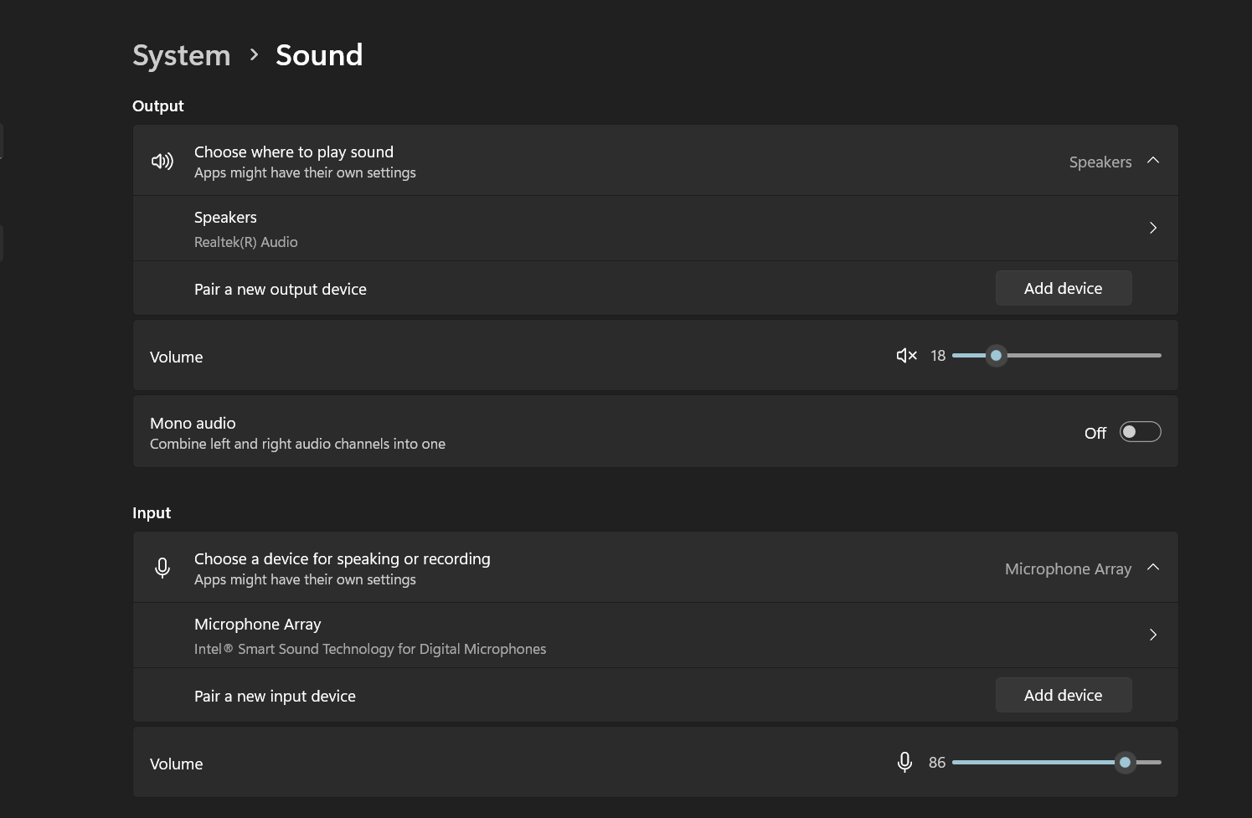Click the speaker icon beside Choose where to play sound

[162, 161]
